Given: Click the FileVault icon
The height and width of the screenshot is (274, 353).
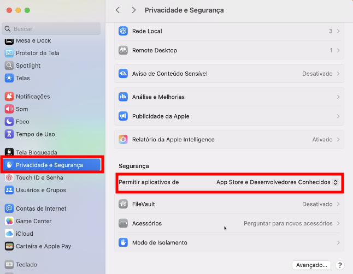Looking at the screenshot, I should pos(123,204).
